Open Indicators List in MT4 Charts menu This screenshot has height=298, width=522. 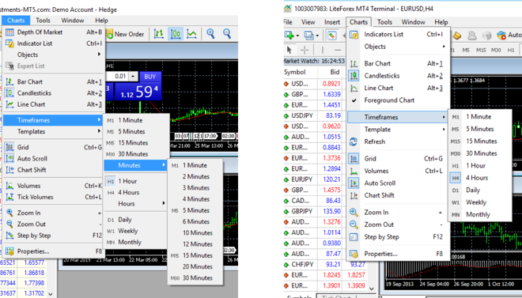coord(398,34)
